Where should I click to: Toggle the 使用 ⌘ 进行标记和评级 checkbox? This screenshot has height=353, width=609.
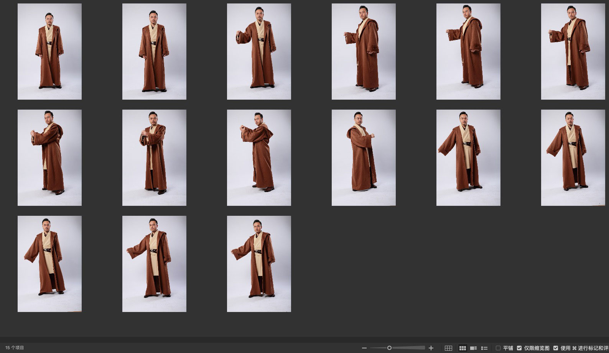(x=556, y=348)
